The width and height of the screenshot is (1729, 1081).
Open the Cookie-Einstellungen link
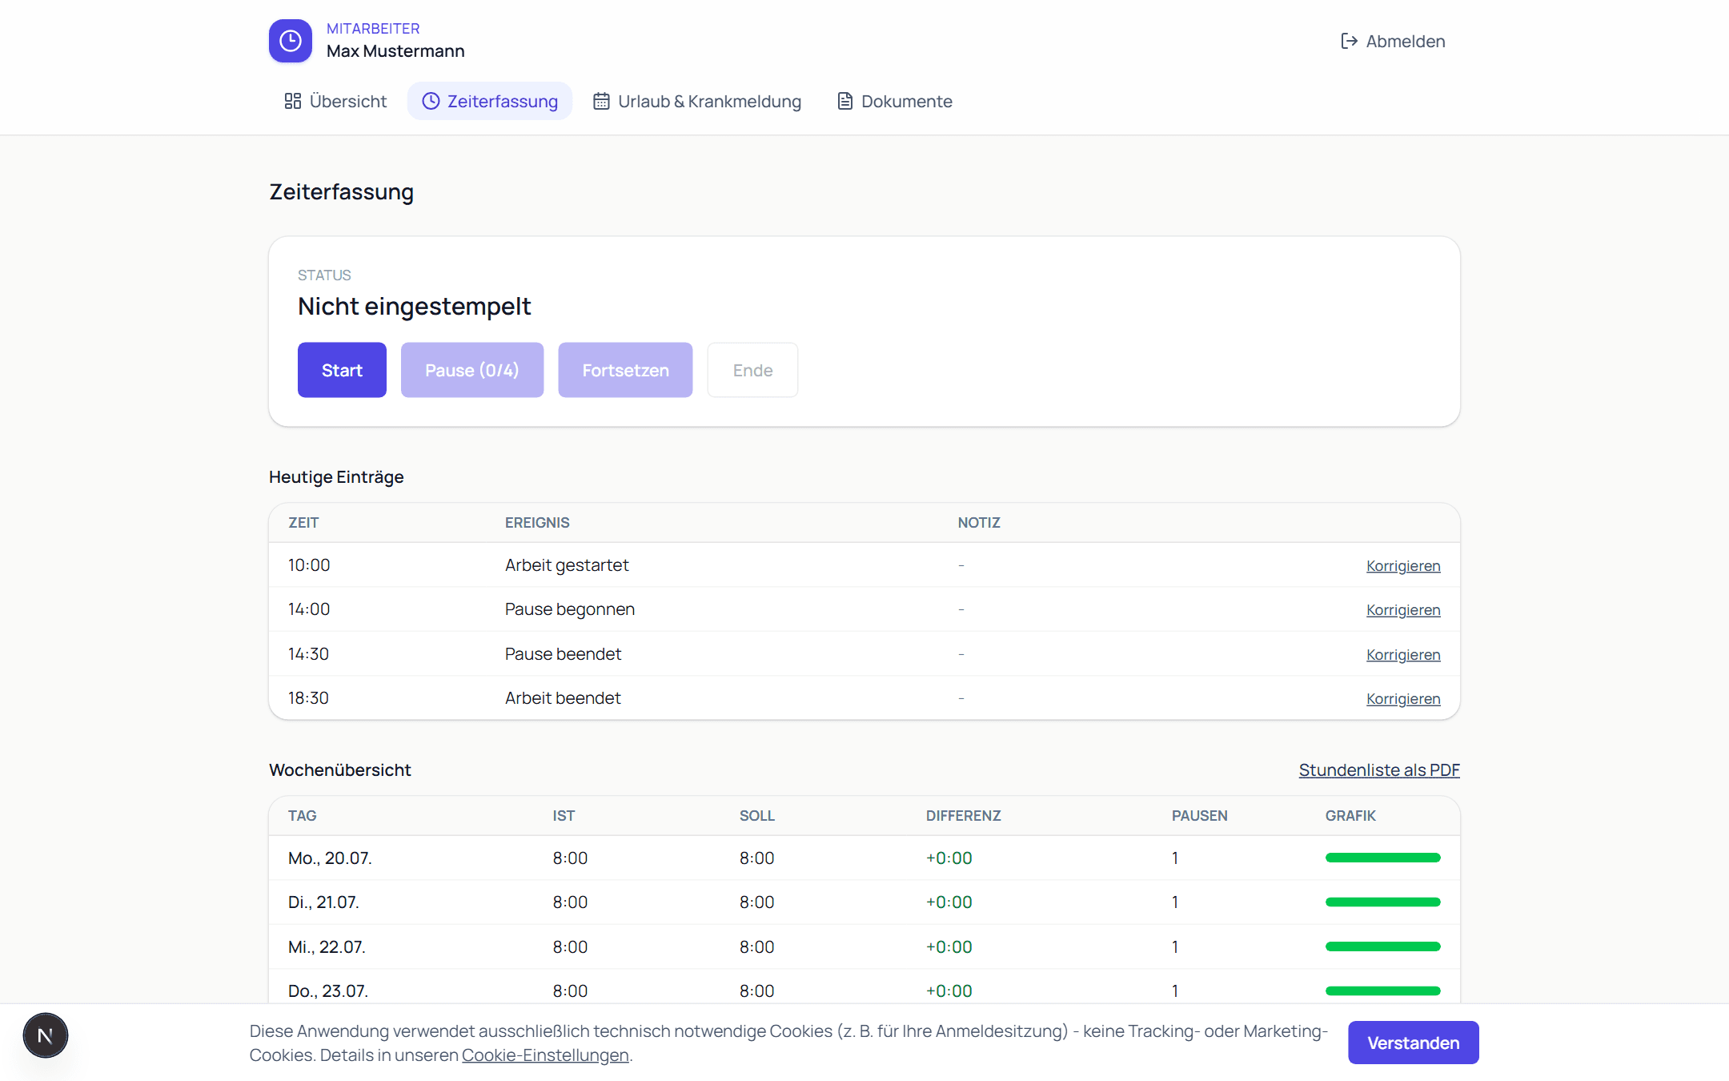click(545, 1055)
